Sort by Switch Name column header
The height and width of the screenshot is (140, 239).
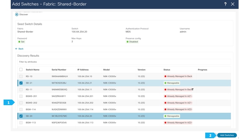(33, 70)
